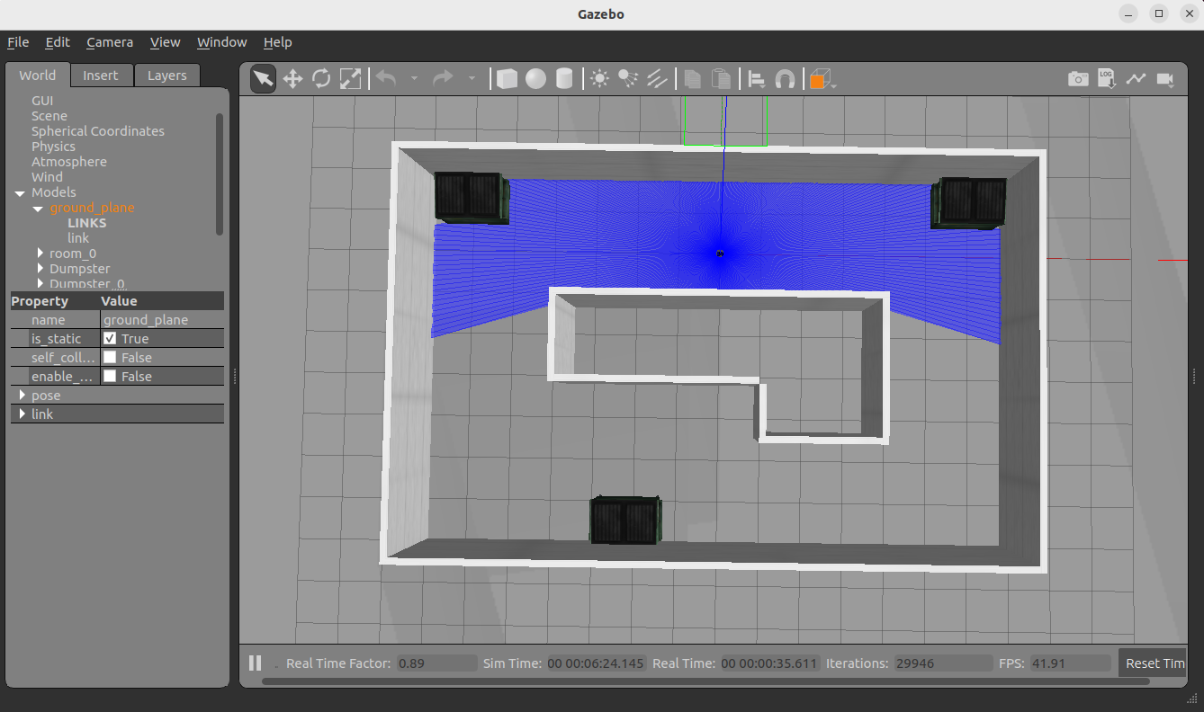
Task: Enable the self_collide checkbox
Action: click(110, 358)
